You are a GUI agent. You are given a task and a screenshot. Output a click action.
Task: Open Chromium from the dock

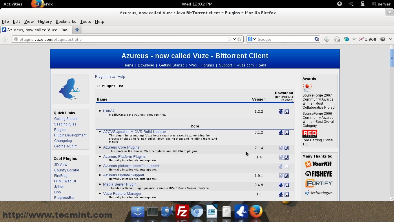click(197, 212)
